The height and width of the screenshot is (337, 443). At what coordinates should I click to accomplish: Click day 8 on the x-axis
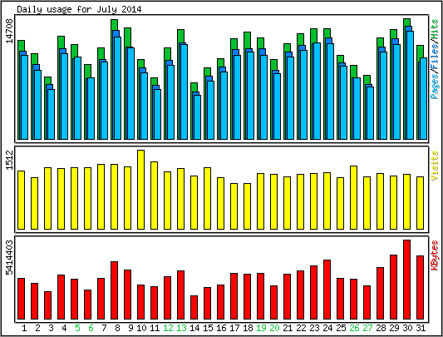117,328
